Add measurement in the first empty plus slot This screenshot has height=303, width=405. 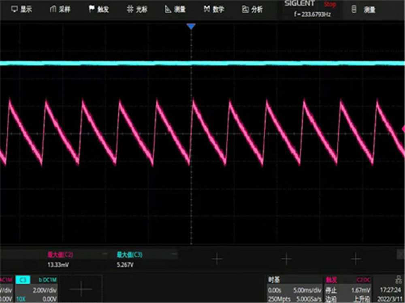pos(217,259)
